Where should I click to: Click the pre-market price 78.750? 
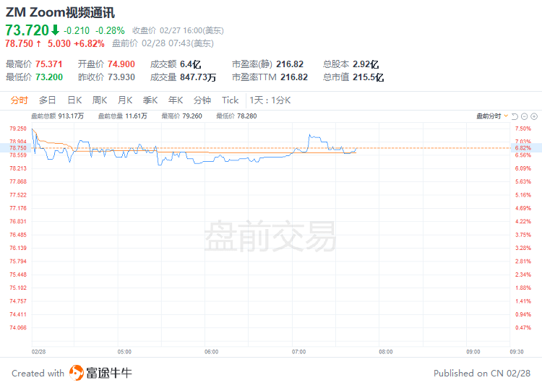pyautogui.click(x=19, y=43)
